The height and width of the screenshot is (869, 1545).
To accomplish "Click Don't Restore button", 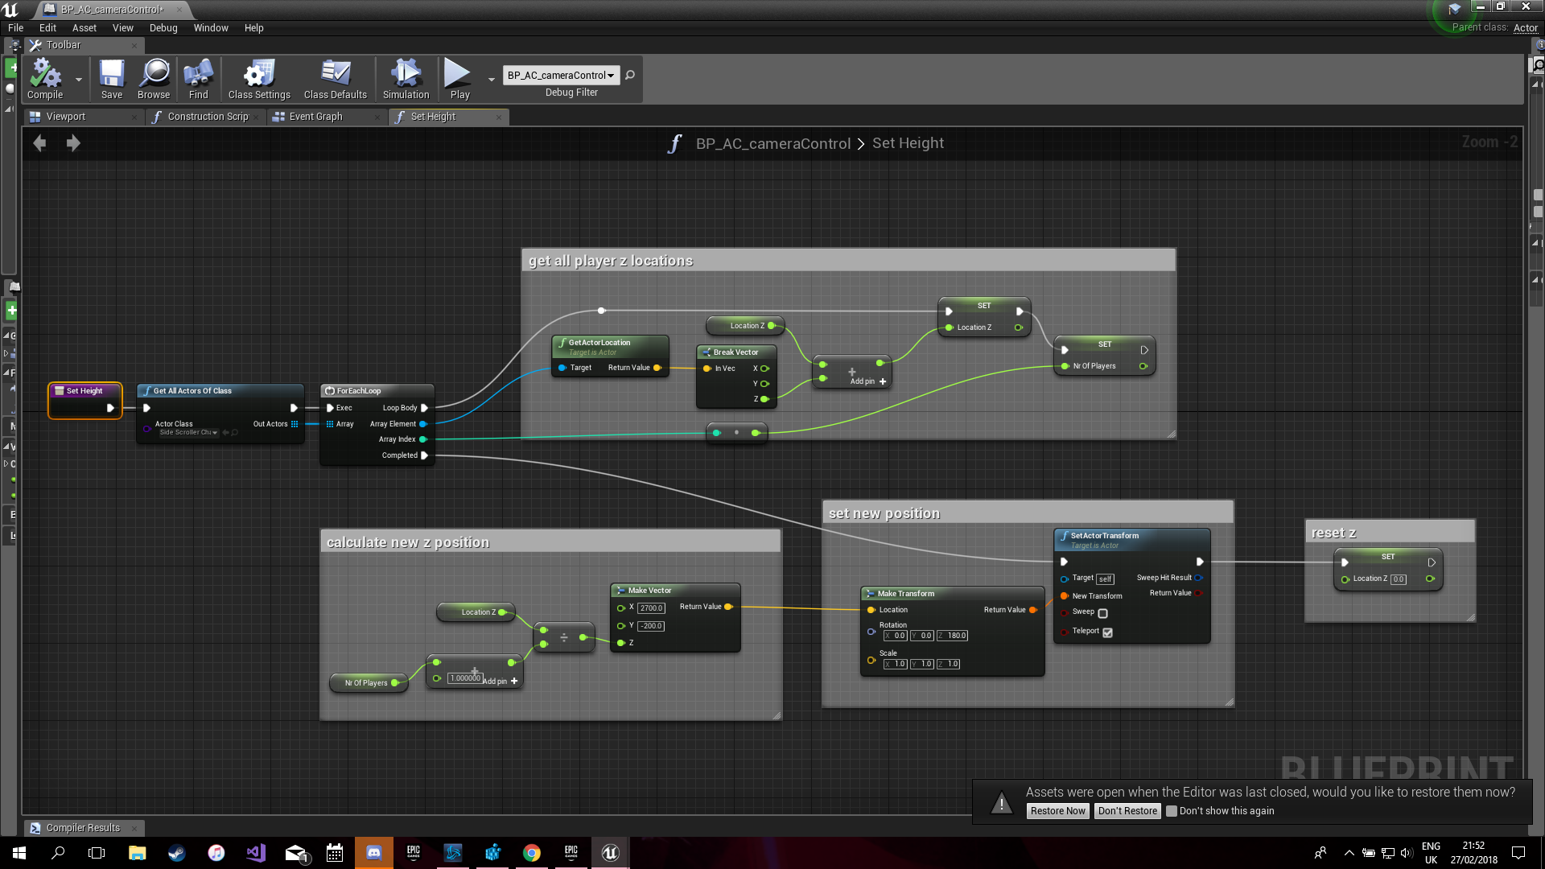I will click(x=1127, y=811).
